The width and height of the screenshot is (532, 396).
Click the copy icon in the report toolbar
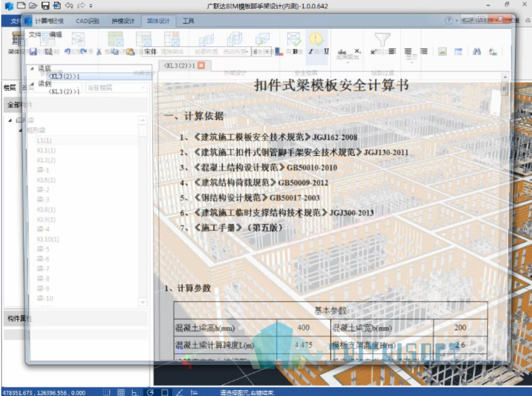(115, 52)
